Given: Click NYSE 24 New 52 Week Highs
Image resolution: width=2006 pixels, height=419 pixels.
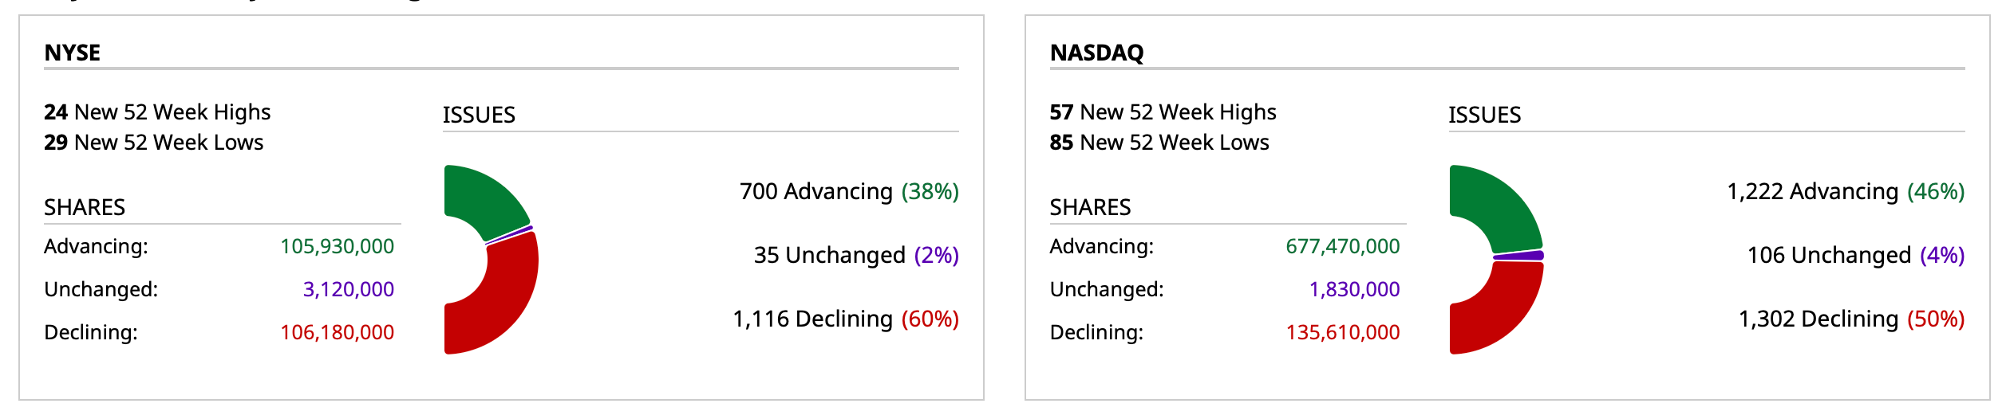Looking at the screenshot, I should point(157,112).
